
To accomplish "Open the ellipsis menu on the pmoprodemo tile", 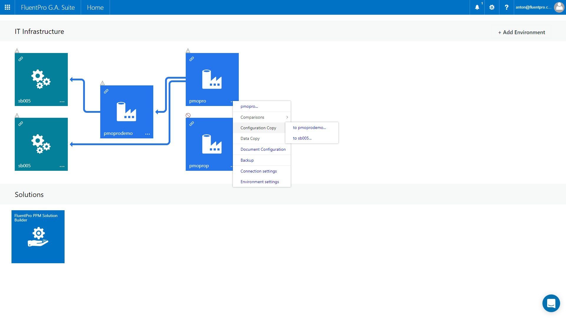I will 147,134.
